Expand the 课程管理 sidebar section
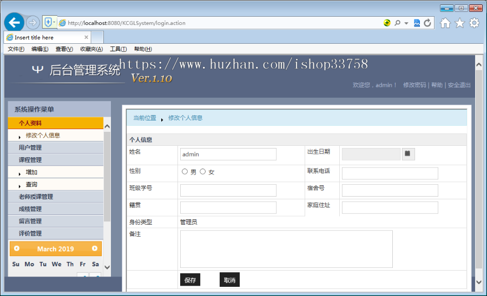The image size is (487, 296). tap(56, 160)
